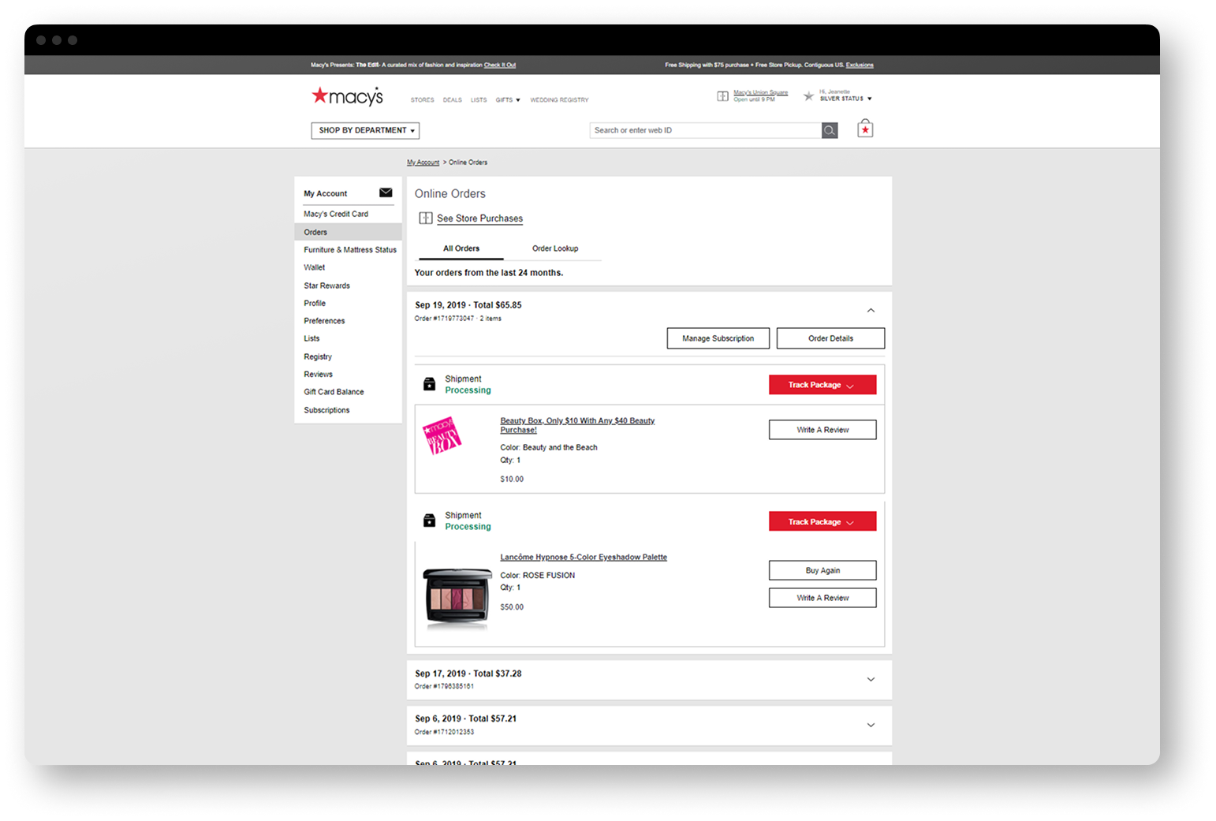Write a review for Lancôme palette
The width and height of the screenshot is (1216, 821).
click(822, 598)
